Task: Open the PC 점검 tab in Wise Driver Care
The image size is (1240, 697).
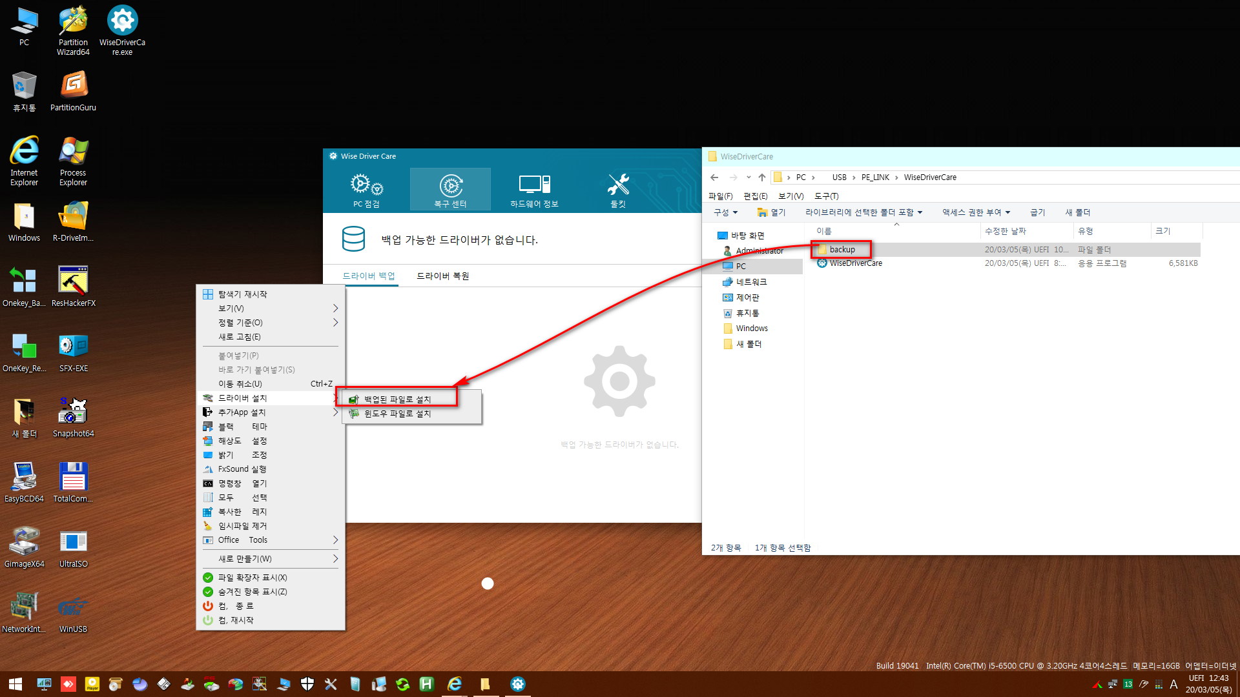Action: point(366,190)
